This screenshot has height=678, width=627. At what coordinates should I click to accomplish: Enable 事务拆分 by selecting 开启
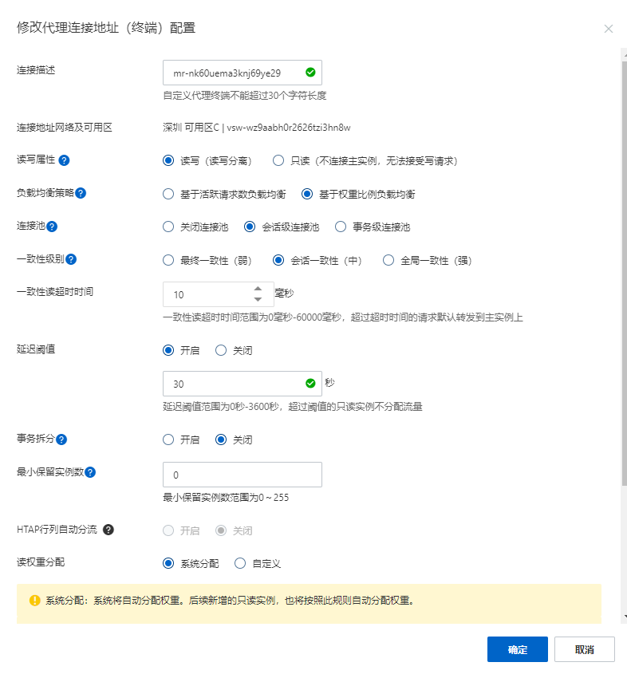168,440
